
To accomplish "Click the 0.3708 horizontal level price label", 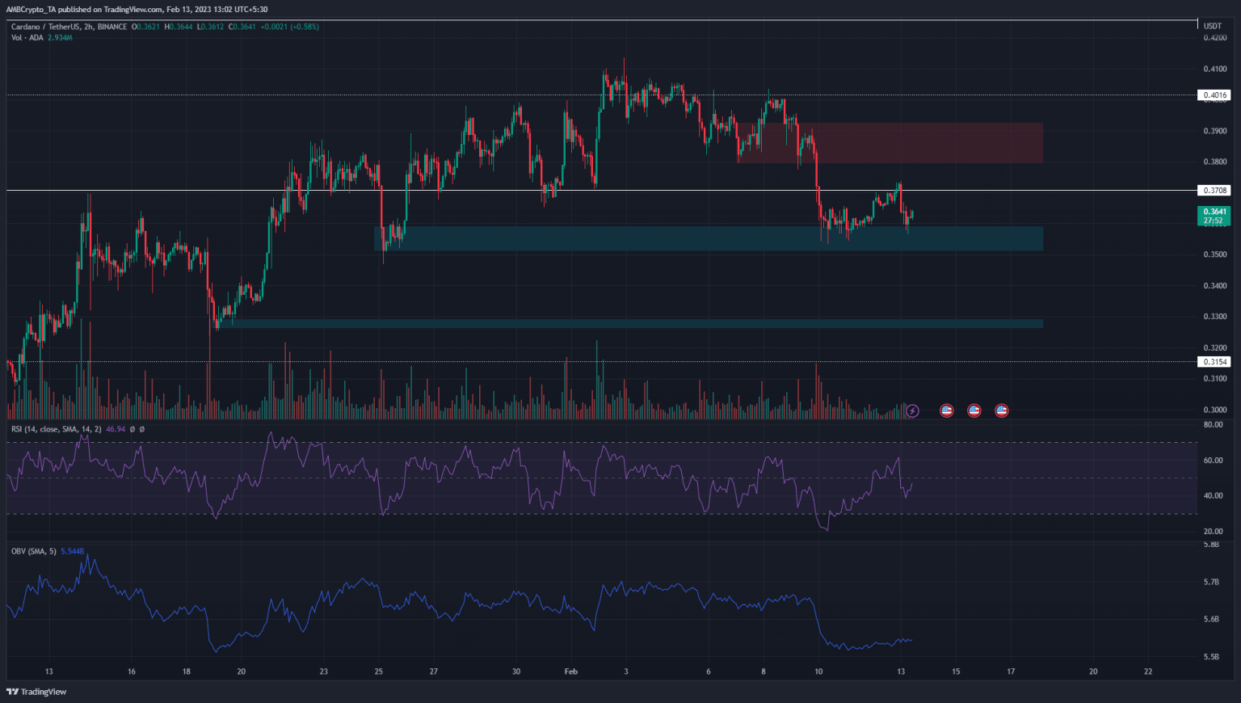I will (x=1214, y=191).
